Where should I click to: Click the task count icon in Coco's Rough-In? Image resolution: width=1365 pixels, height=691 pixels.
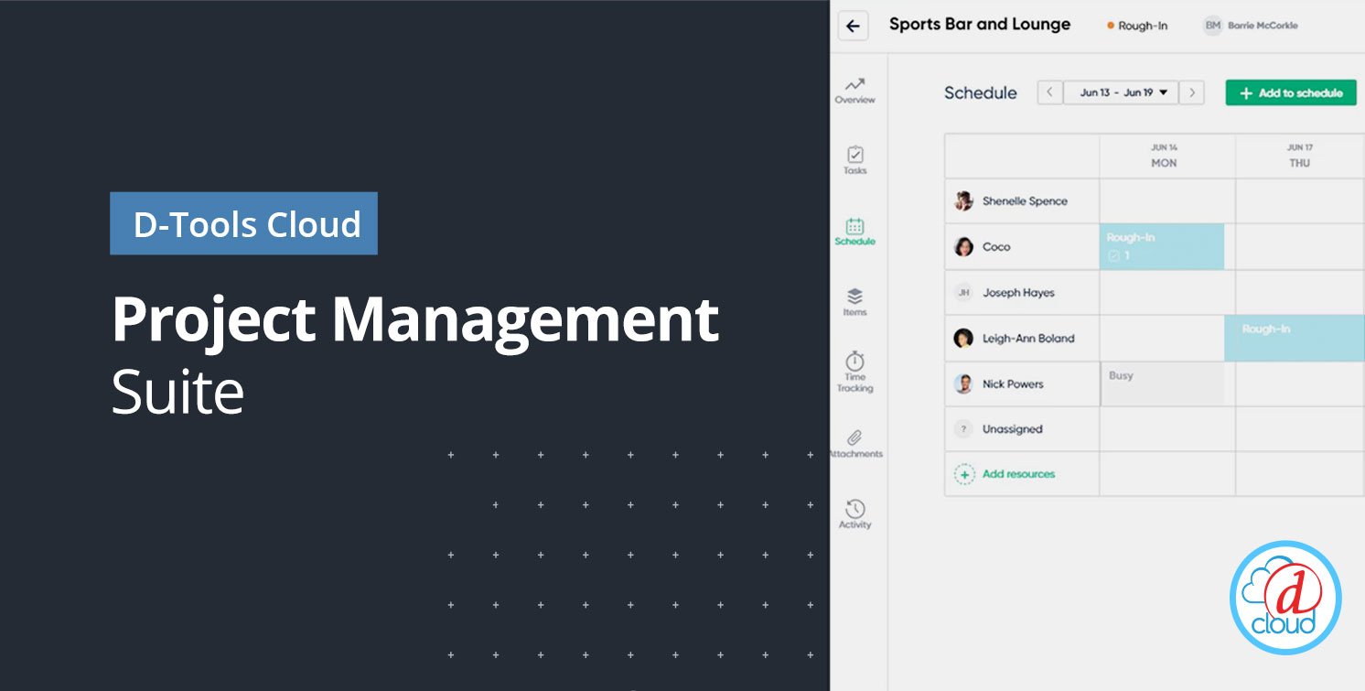point(1113,256)
